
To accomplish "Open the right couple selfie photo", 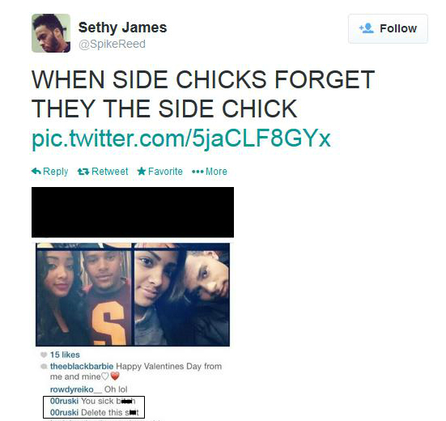I will click(x=182, y=295).
